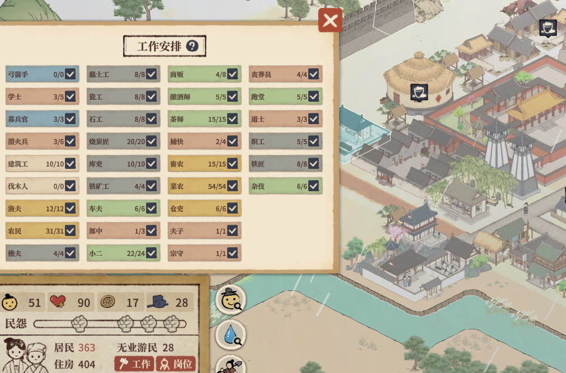566x373 pixels.
Task: Click the bucket marker on thatched round building
Action: click(419, 92)
